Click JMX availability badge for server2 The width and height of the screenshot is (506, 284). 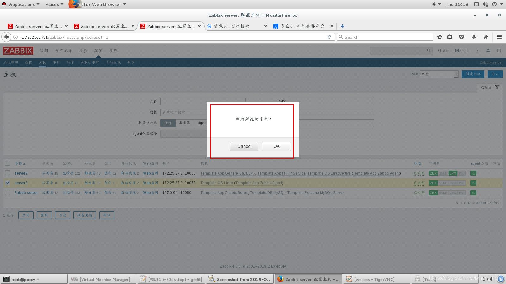point(453,173)
